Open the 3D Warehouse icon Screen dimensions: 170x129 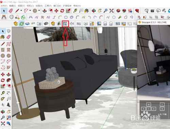tap(118, 11)
